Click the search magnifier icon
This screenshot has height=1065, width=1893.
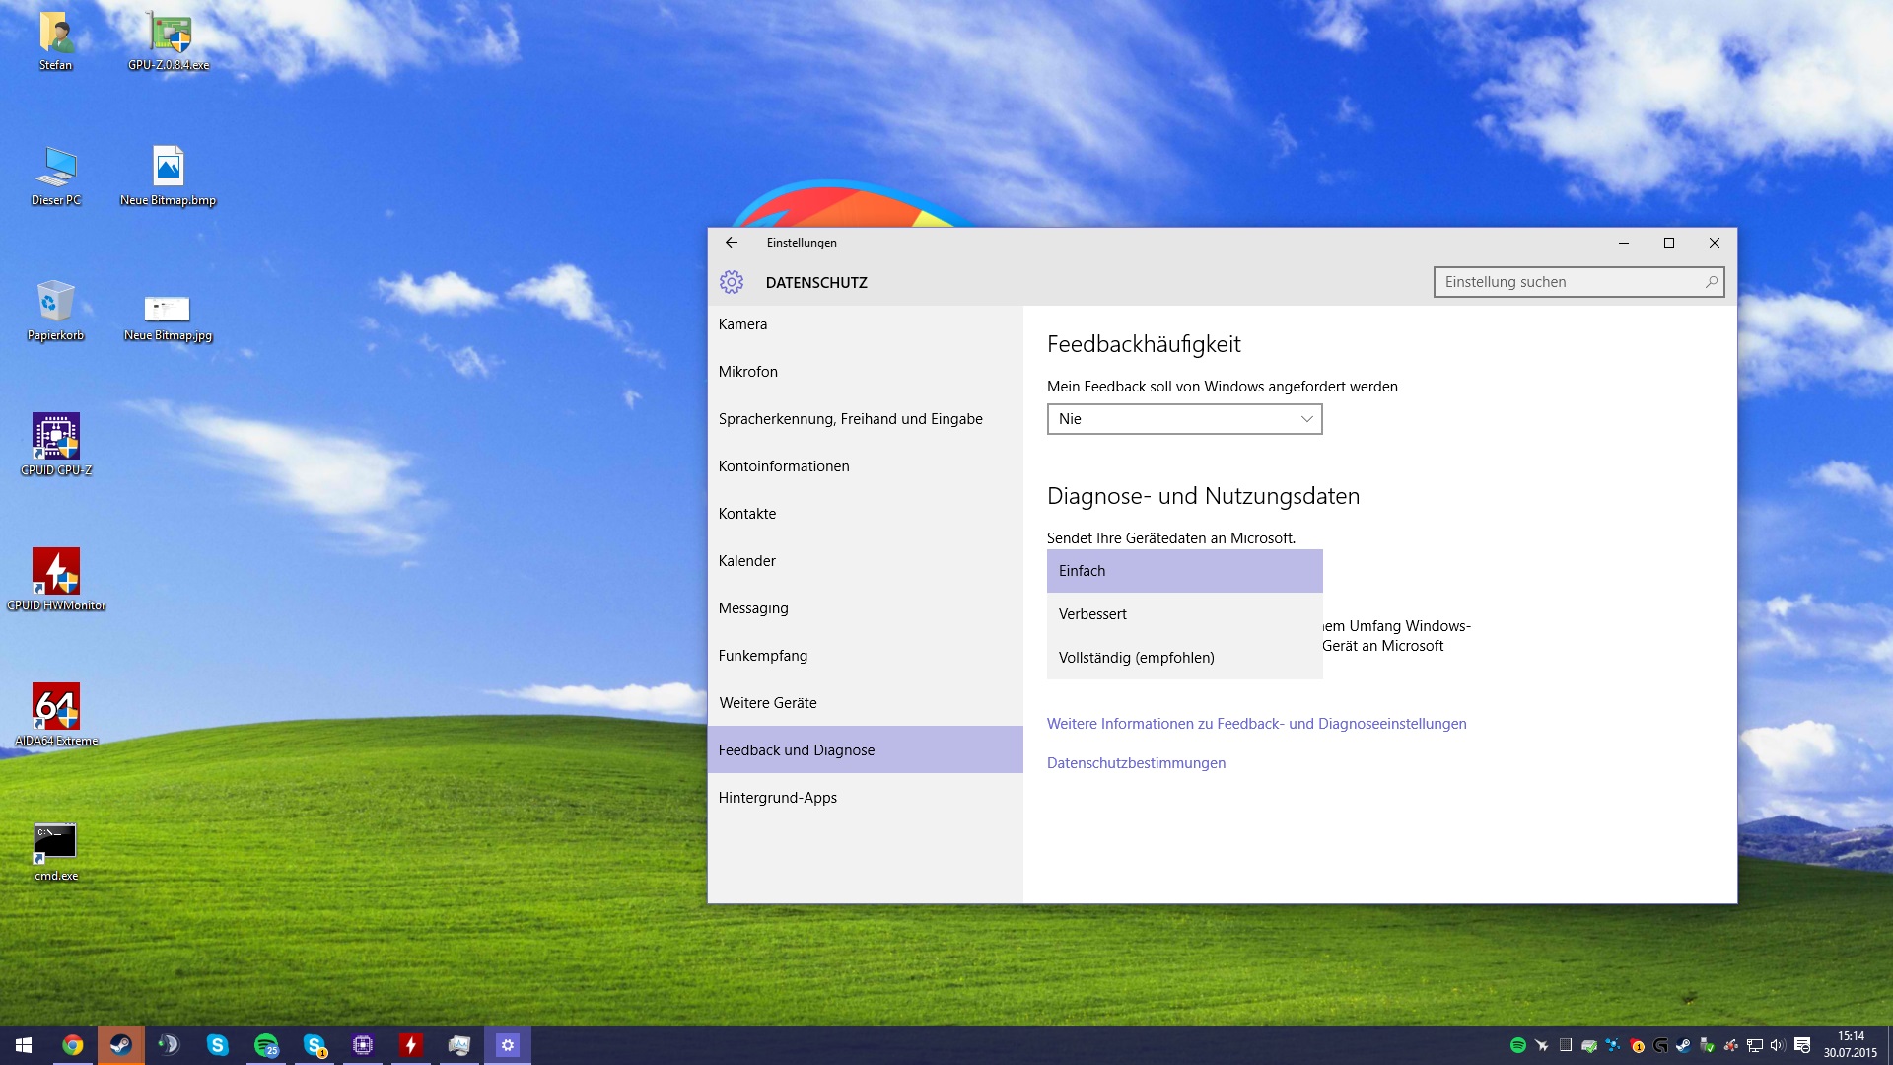point(1712,282)
